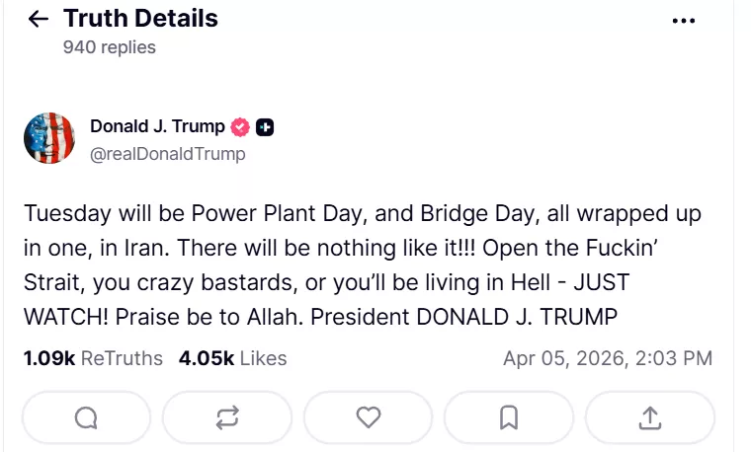Click the 'President DONALD J. TRUMP' signature text
This screenshot has width=751, height=452.
pos(505,320)
